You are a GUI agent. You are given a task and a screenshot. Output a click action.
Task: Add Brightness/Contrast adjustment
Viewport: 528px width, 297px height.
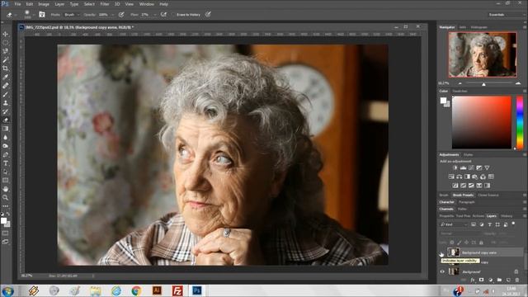(455, 167)
